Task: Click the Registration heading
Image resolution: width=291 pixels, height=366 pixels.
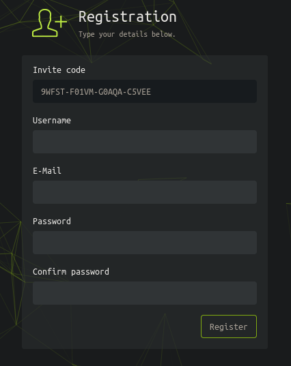Action: click(128, 17)
